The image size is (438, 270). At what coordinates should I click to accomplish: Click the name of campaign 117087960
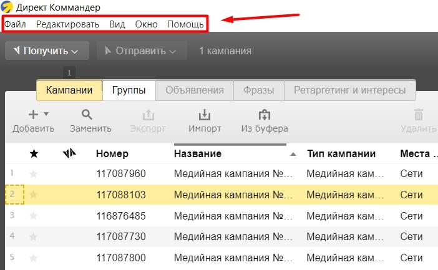pyautogui.click(x=233, y=174)
